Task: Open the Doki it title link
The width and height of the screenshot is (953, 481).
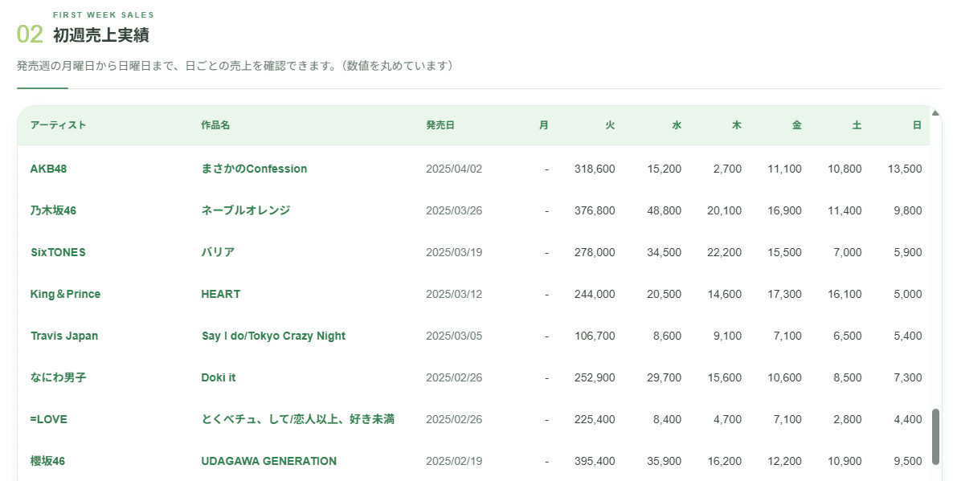Action: pos(219,377)
